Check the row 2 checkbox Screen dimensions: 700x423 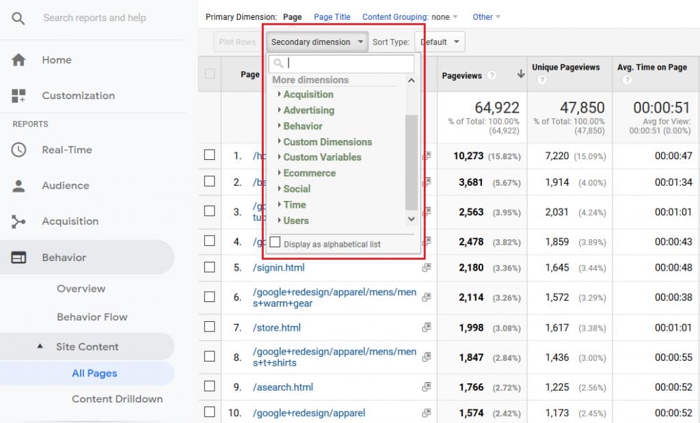click(209, 181)
